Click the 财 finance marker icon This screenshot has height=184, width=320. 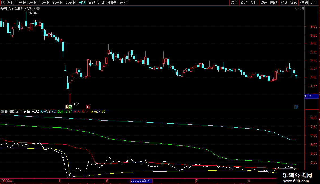[x=296, y=107]
